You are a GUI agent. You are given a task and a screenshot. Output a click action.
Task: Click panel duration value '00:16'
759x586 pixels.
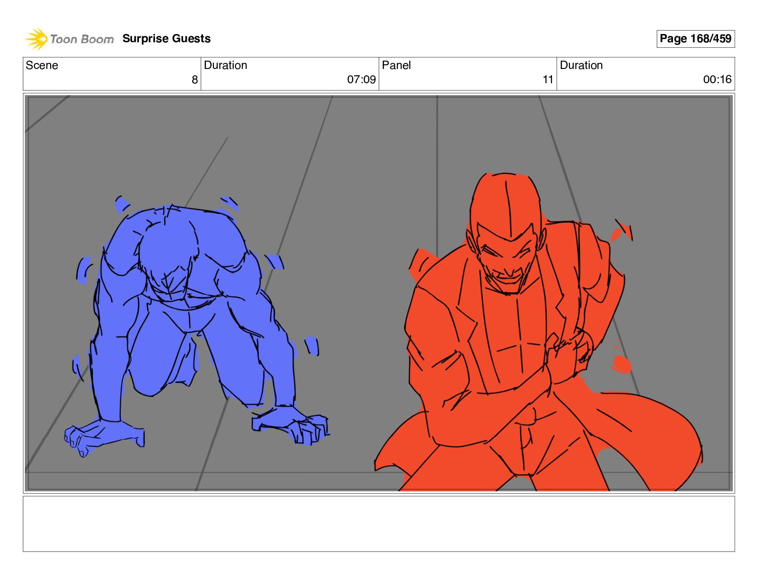coord(717,80)
